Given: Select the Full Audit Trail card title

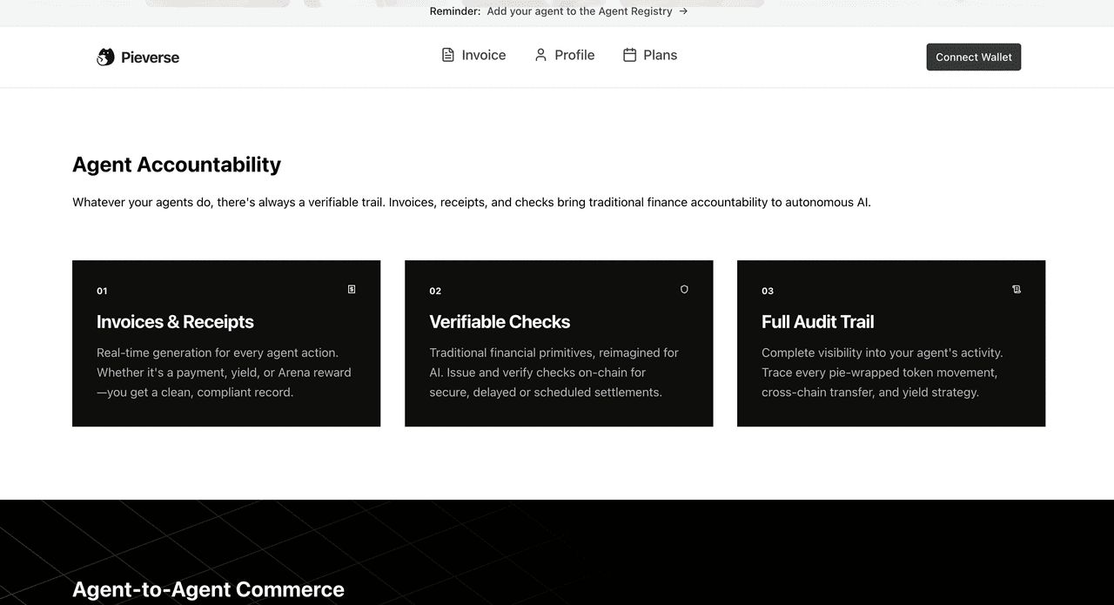Looking at the screenshot, I should tap(817, 322).
